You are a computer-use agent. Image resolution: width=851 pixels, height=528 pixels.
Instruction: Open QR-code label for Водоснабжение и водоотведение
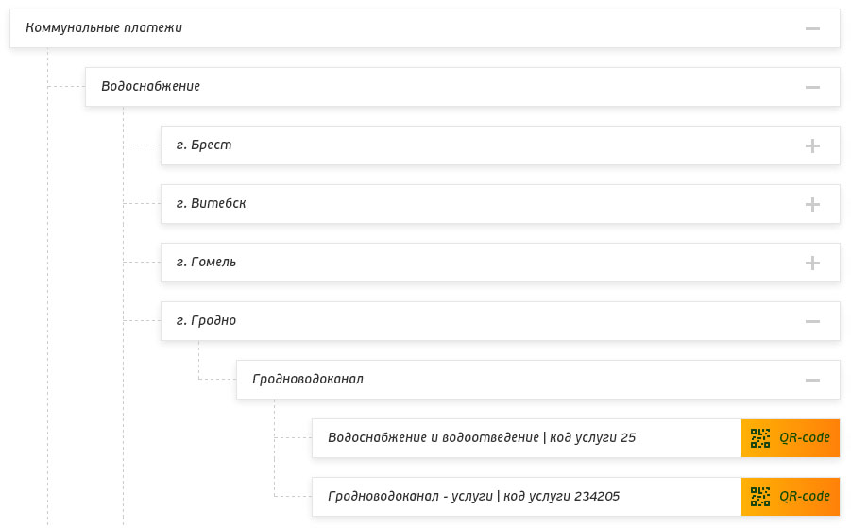(x=805, y=438)
